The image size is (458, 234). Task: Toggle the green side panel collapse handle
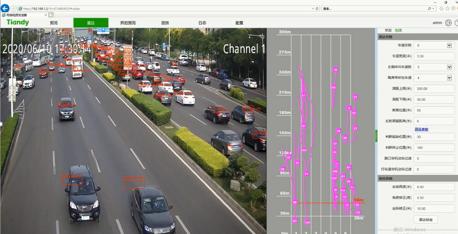pyautogui.click(x=377, y=136)
